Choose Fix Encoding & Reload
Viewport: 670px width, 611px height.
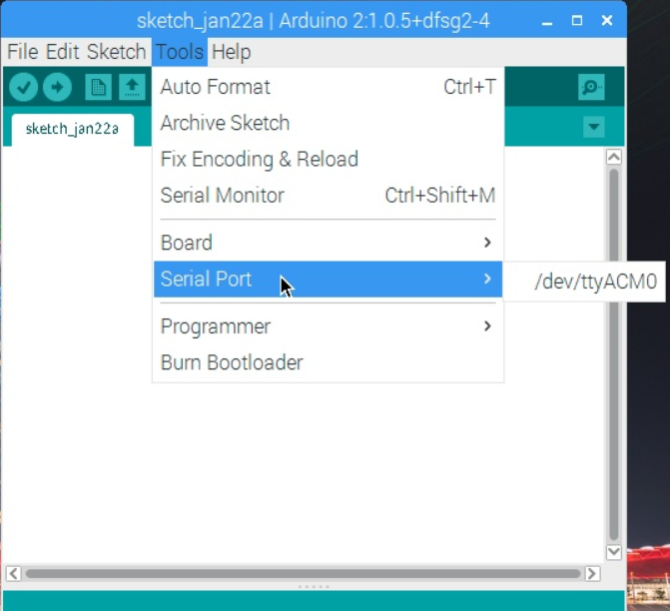tap(329, 159)
